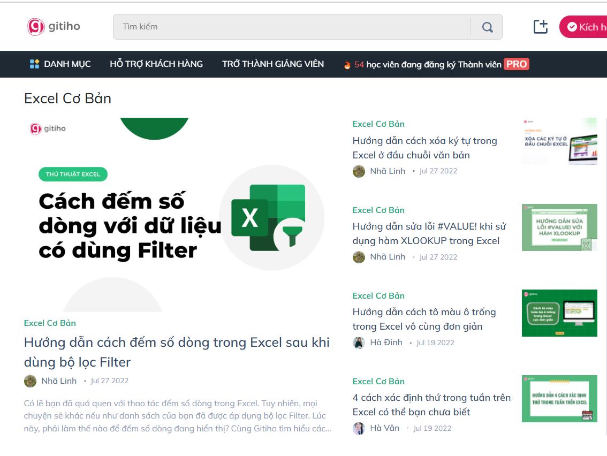The width and height of the screenshot is (607, 456).
Task: Click Nhã Linh's avatar under the Filter article
Action: pyautogui.click(x=29, y=381)
